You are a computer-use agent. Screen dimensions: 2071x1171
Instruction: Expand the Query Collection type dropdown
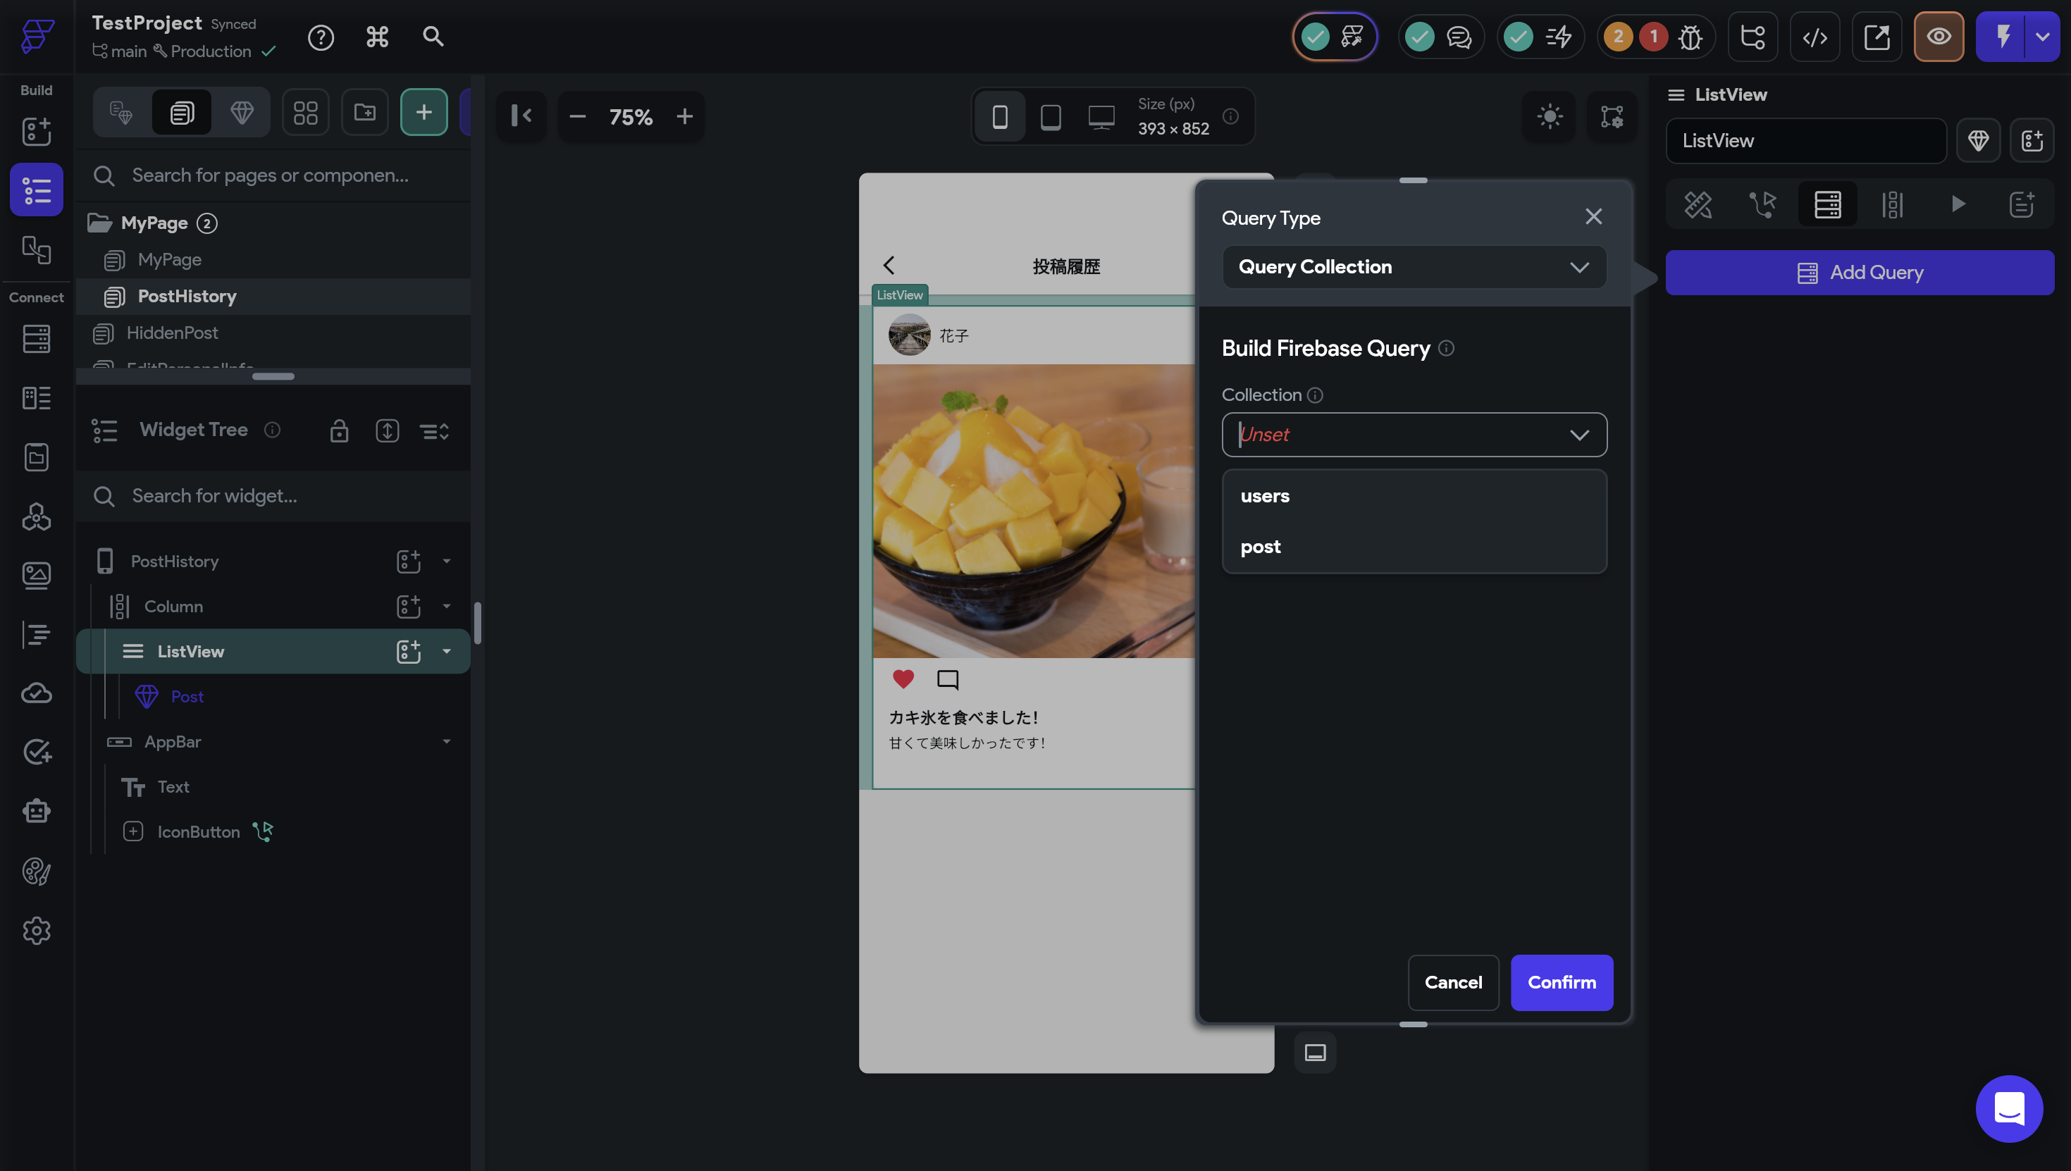point(1413,267)
